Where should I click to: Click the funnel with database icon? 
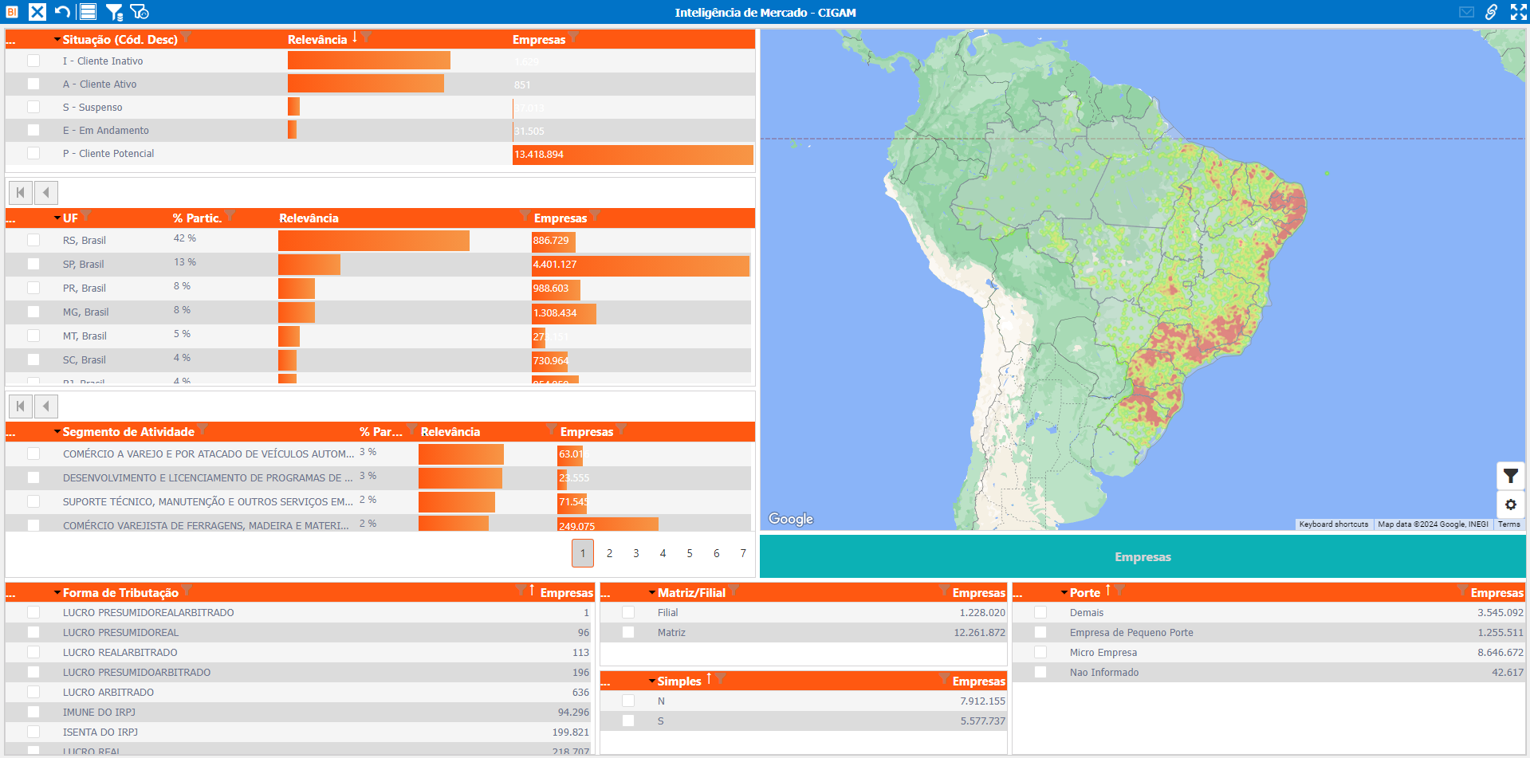114,12
